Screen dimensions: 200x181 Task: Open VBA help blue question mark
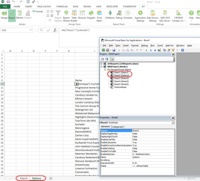tap(182, 50)
